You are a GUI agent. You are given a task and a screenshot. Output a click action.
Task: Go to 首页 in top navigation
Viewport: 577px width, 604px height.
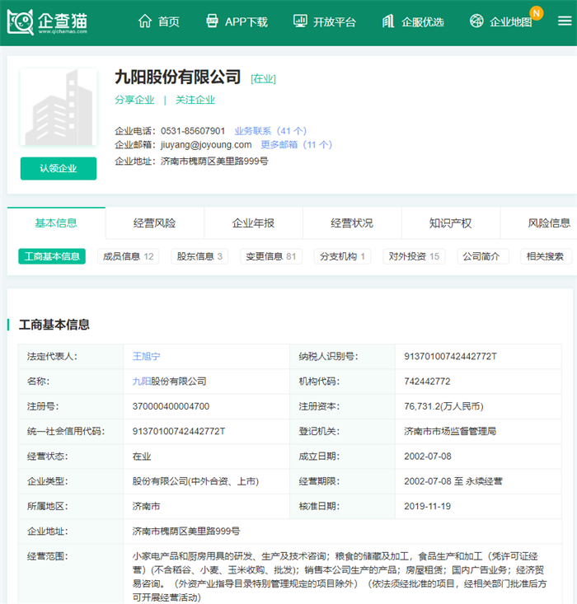point(169,22)
